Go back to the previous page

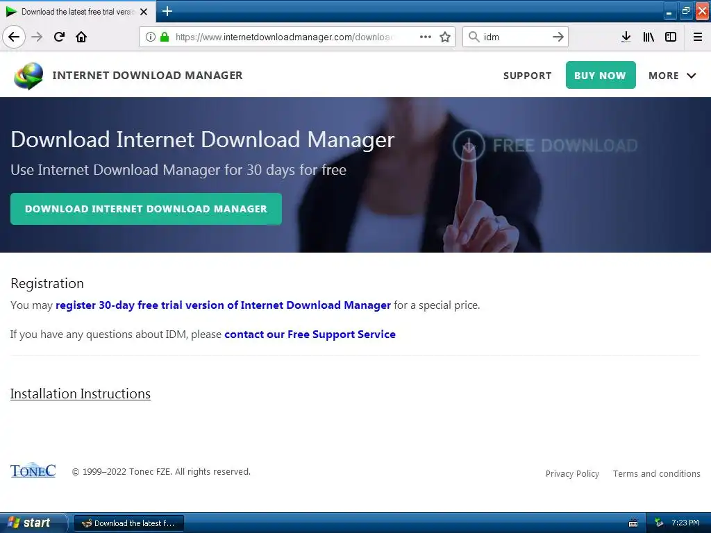pos(14,37)
